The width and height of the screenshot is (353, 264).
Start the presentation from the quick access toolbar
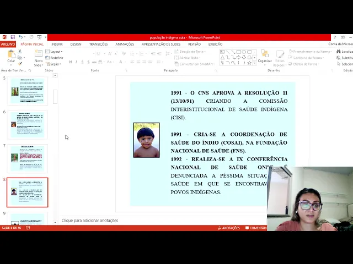pyautogui.click(x=39, y=37)
